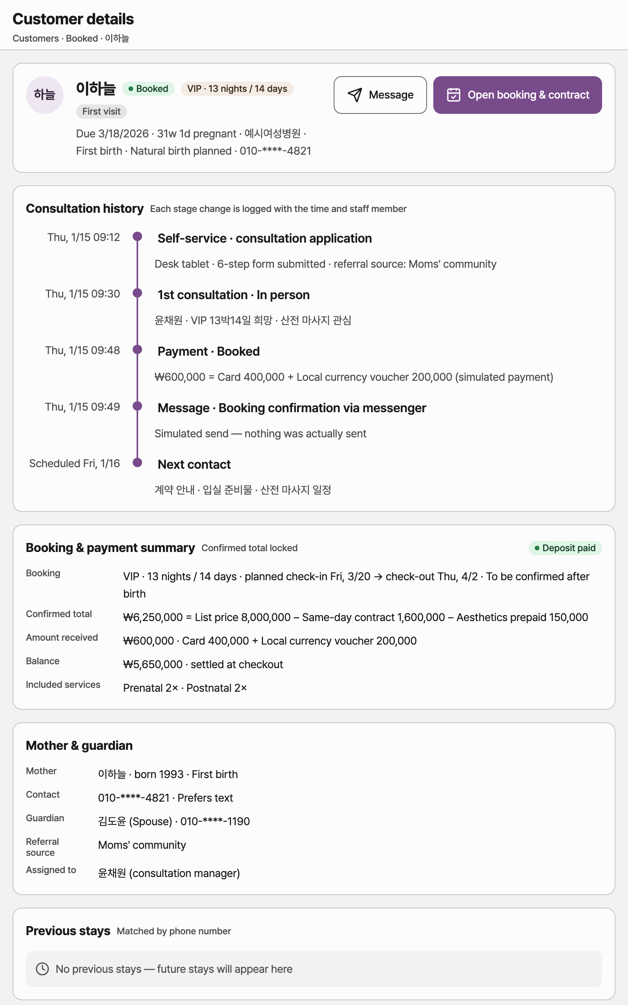Screen dimensions: 628x1005
Task: Click the VIP 13 nights / 14 days tag
Action: pos(237,88)
